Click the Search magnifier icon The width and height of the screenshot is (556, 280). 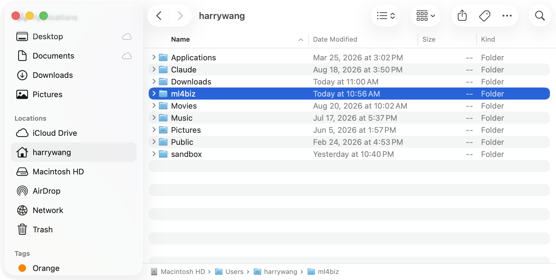(540, 16)
